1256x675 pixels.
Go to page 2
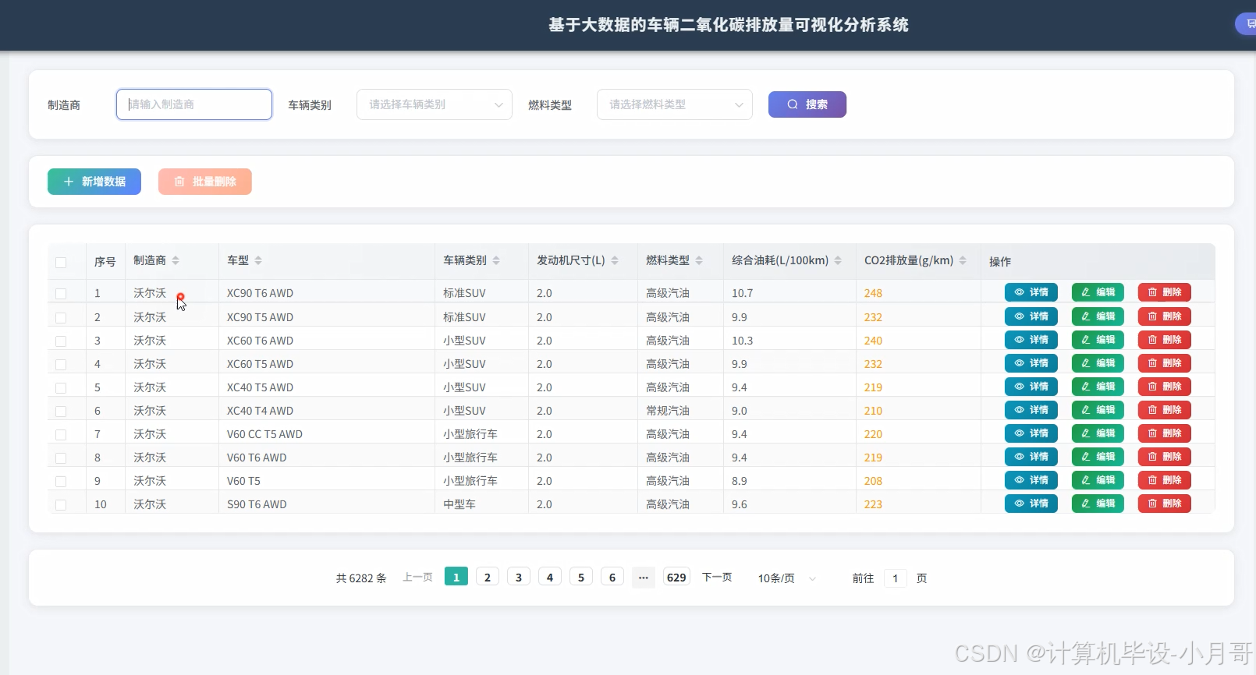(x=488, y=577)
